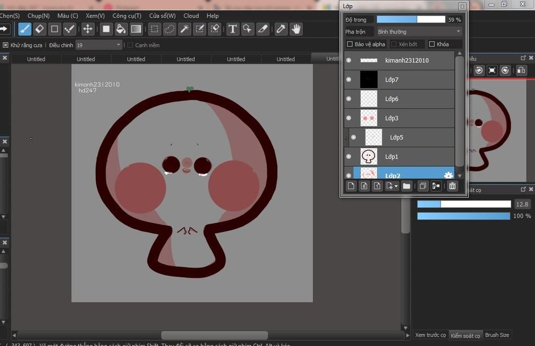Switch to the Xem trước cọ tab
The height and width of the screenshot is (346, 535).
431,335
